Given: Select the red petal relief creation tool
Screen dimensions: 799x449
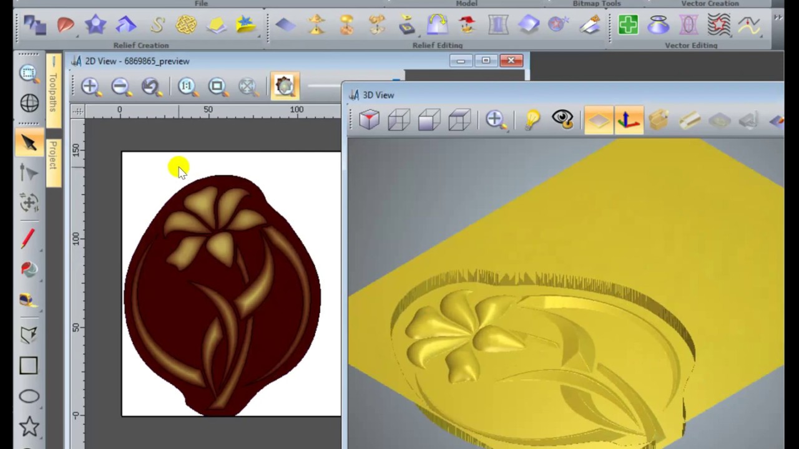Looking at the screenshot, I should click(66, 25).
